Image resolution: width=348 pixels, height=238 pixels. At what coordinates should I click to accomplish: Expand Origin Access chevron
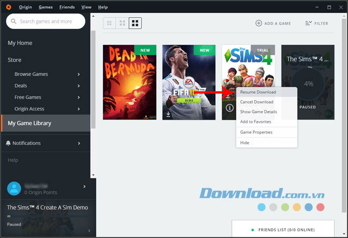pyautogui.click(x=79, y=109)
